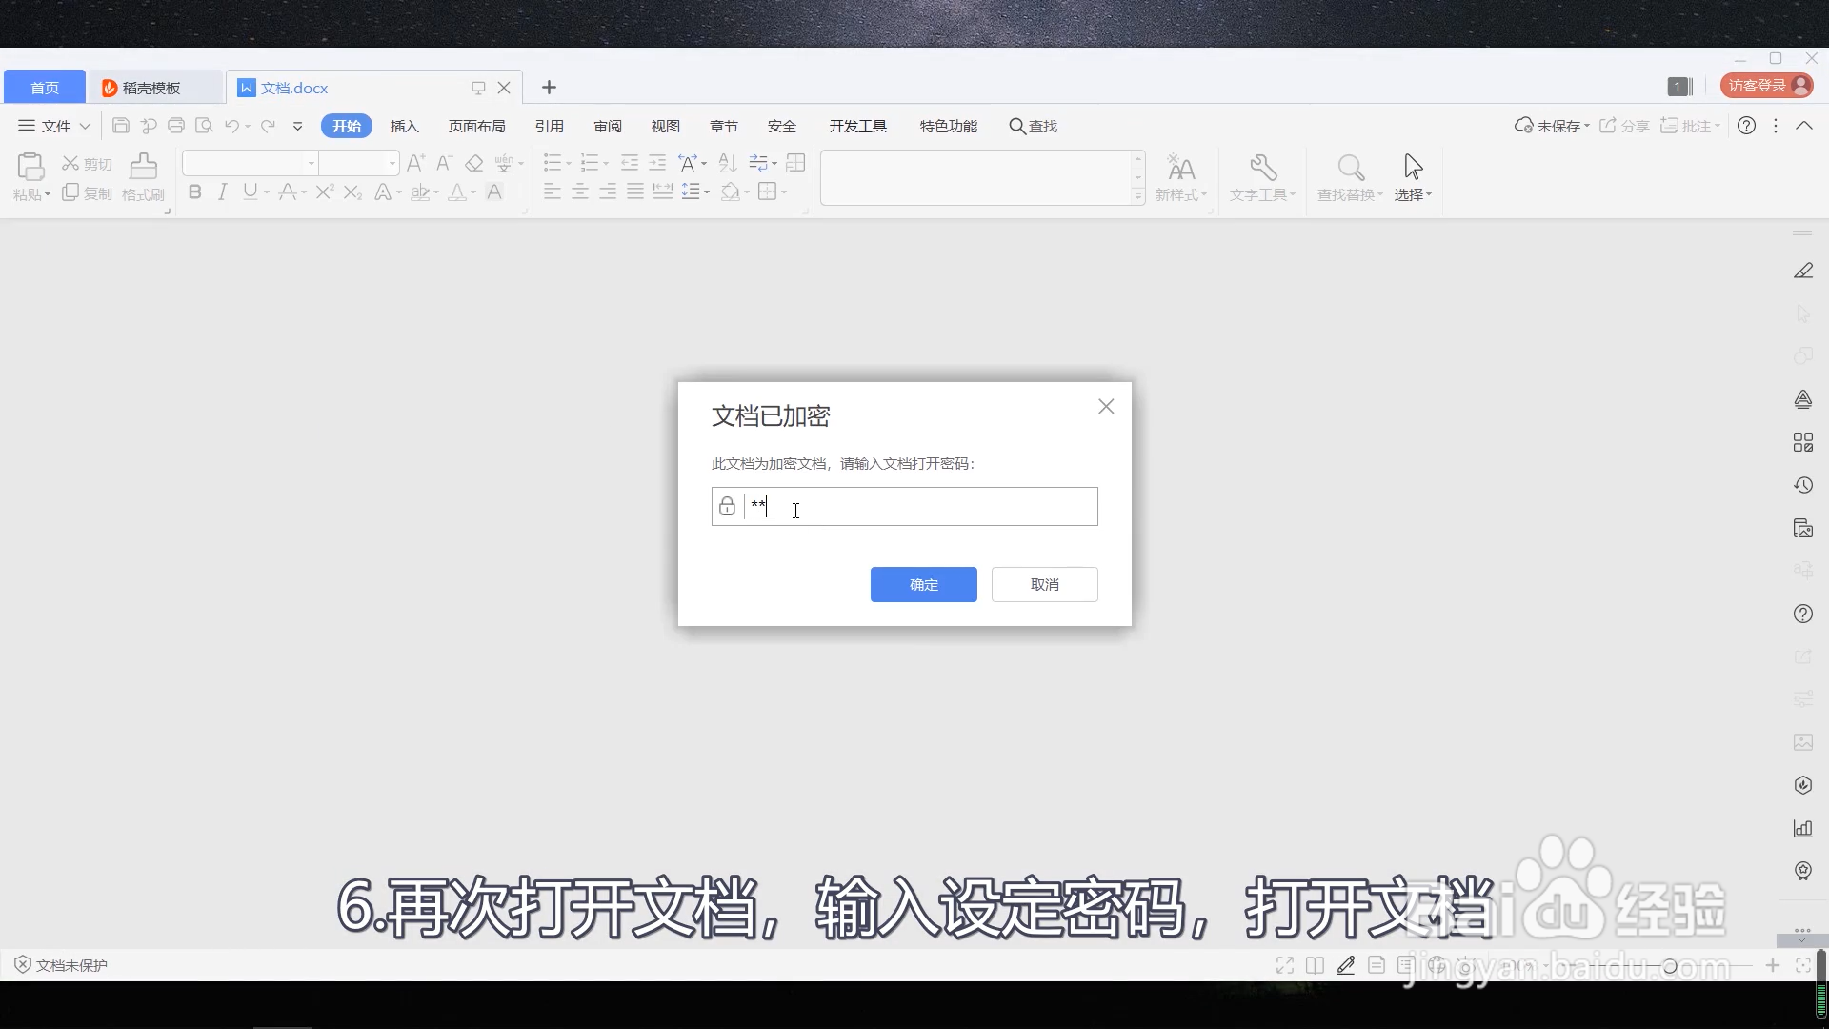Image resolution: width=1829 pixels, height=1029 pixels.
Task: Open the 查找替换 tool
Action: (x=1350, y=177)
